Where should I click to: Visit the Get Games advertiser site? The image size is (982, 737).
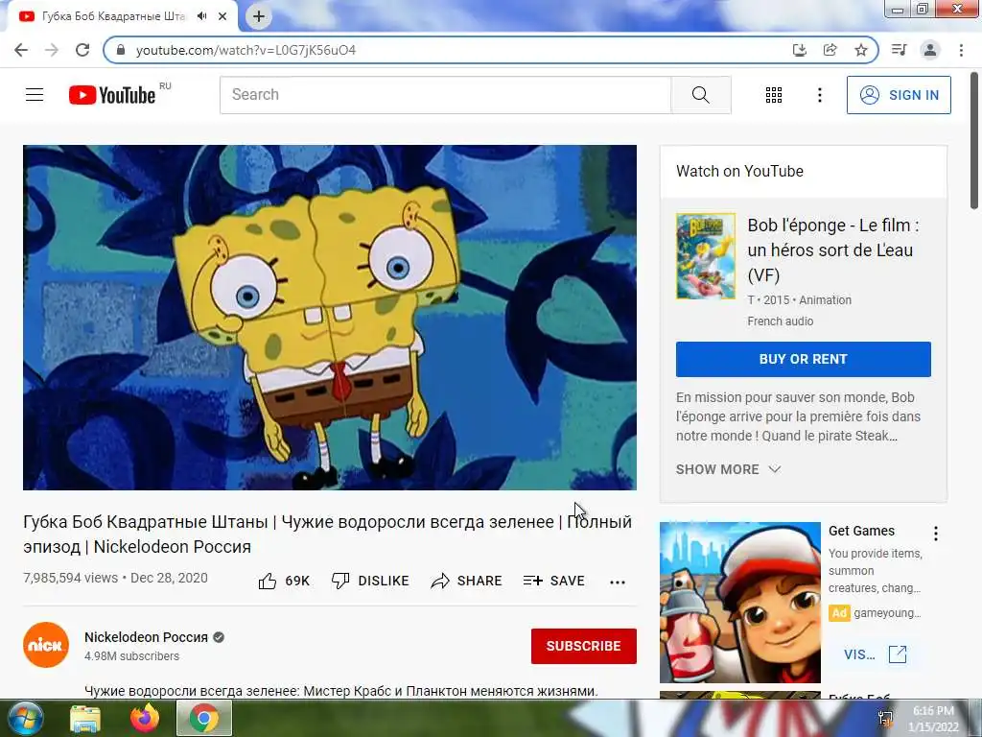[875, 654]
